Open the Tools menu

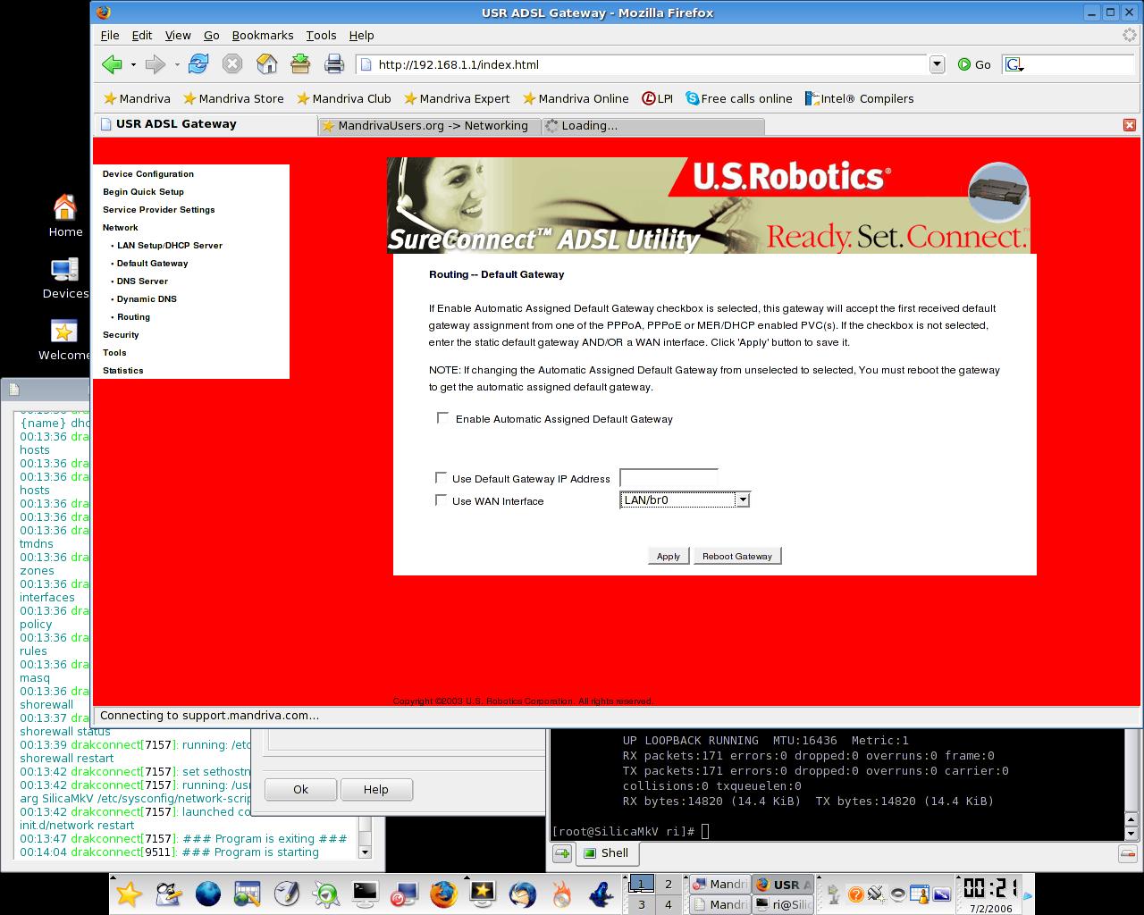coord(321,35)
